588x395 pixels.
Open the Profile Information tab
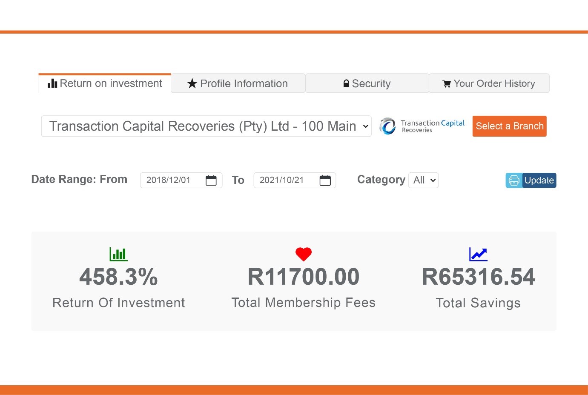point(238,83)
